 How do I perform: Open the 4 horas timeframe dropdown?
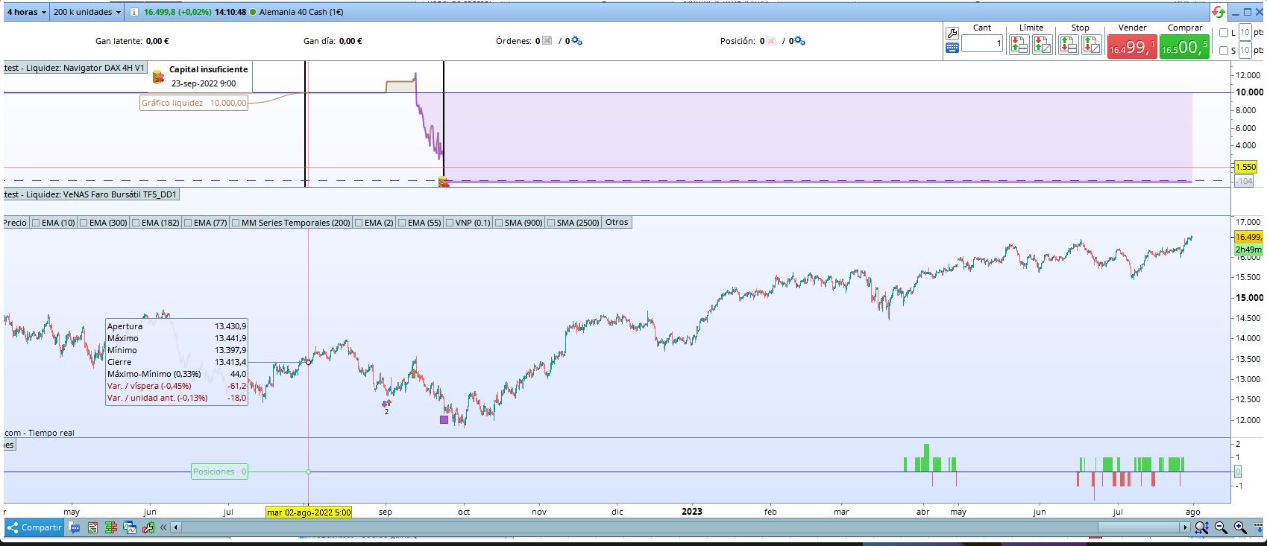pyautogui.click(x=27, y=12)
